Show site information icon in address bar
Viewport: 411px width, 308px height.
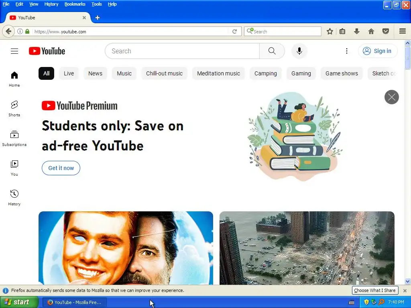point(20,31)
